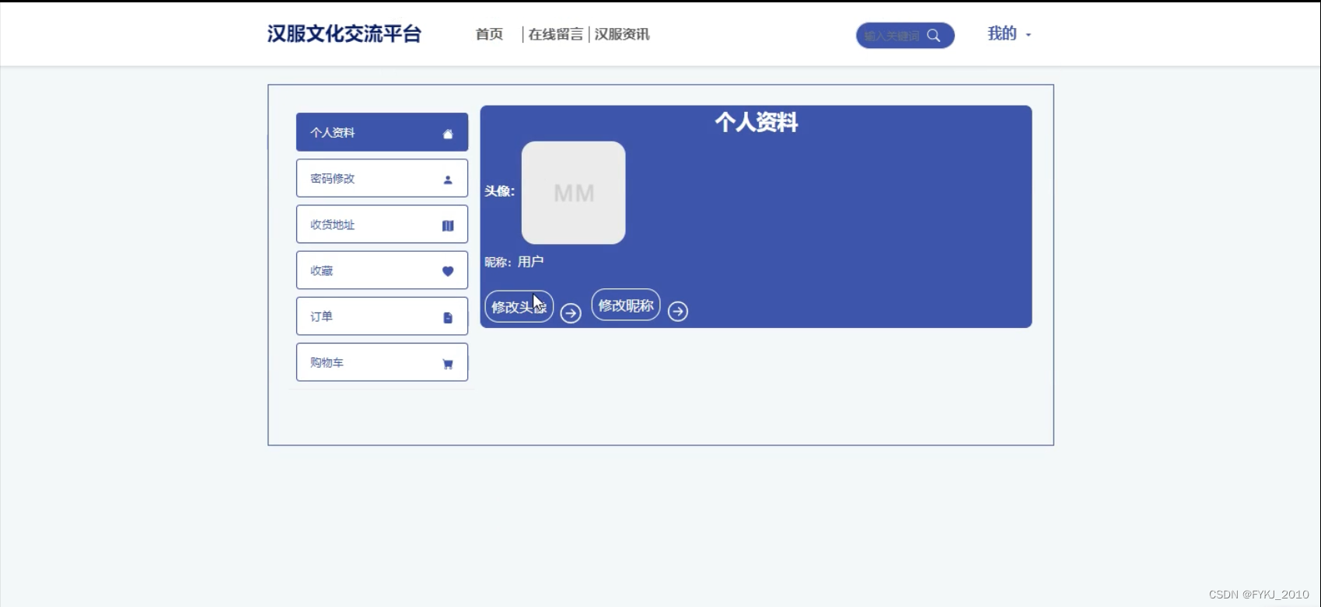The image size is (1321, 607).
Task: Click the keyword search input field
Action: coord(892,36)
